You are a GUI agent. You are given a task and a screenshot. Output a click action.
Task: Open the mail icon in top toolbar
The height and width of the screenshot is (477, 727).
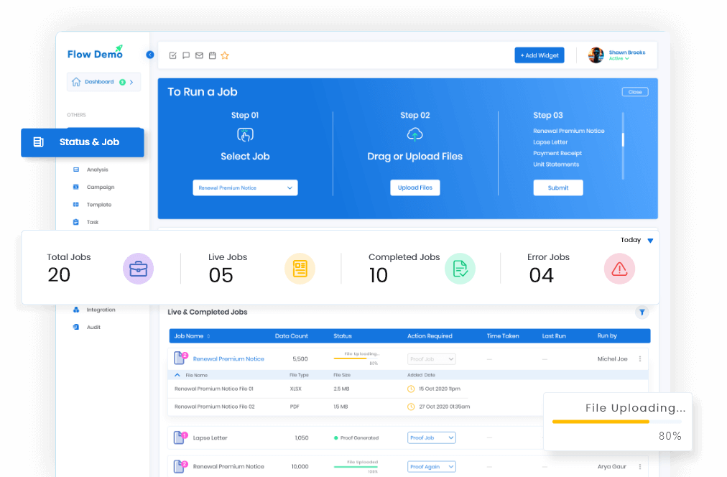pos(199,55)
